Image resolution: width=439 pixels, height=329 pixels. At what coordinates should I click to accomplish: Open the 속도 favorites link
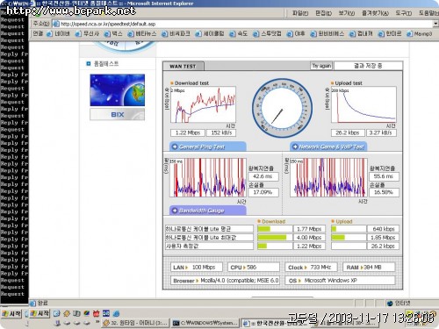coord(239,34)
